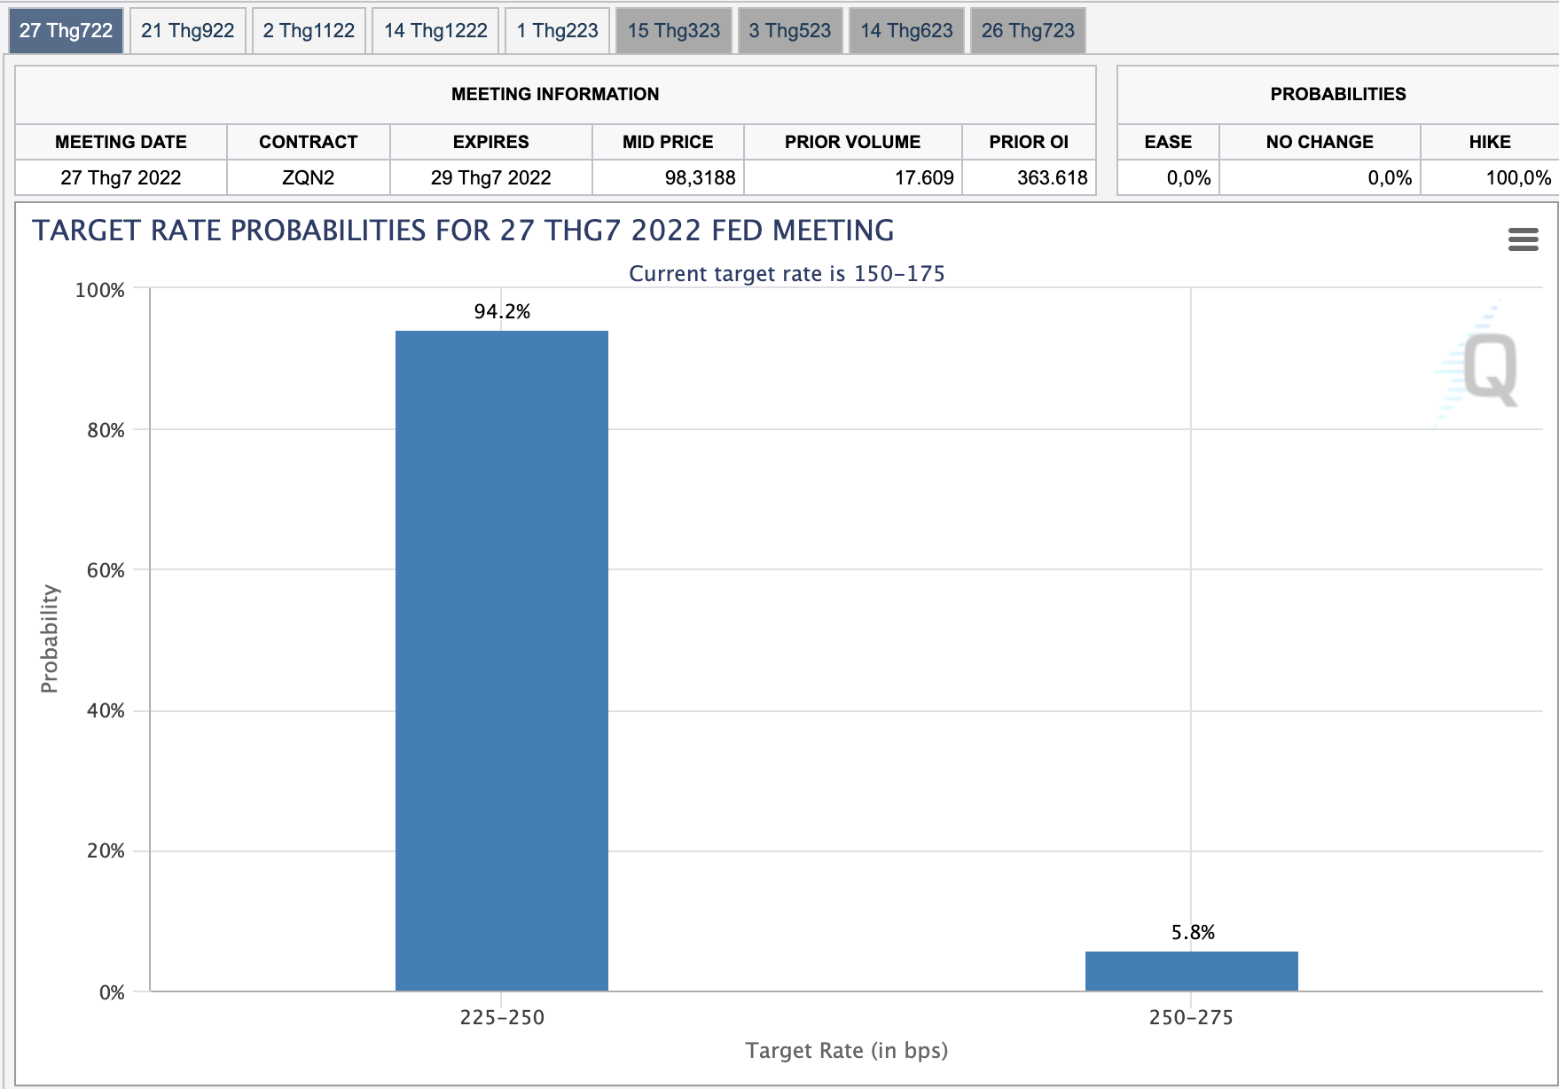Switch to the 3 Thg523 tab
Viewport: 1559px width, 1089px height.
[789, 31]
